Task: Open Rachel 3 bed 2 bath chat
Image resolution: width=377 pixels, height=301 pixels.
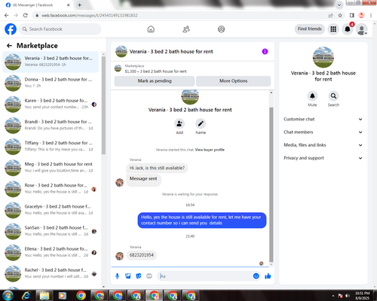Action: click(51, 274)
